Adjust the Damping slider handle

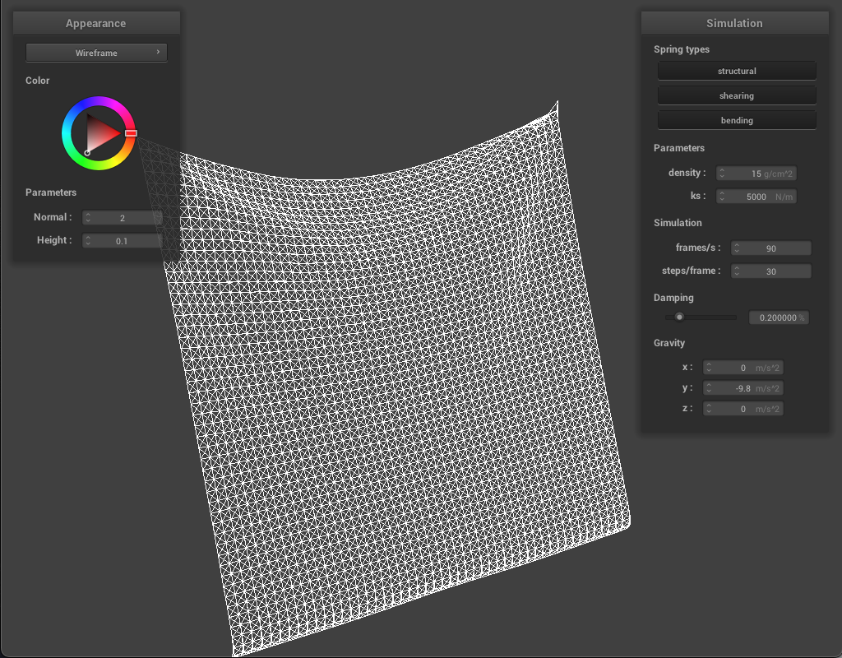(679, 317)
